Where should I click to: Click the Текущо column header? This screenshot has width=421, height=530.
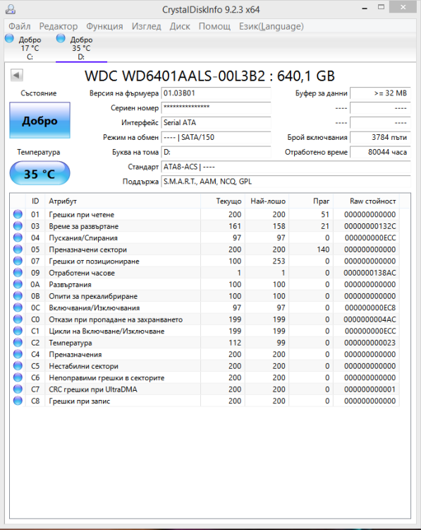point(223,201)
